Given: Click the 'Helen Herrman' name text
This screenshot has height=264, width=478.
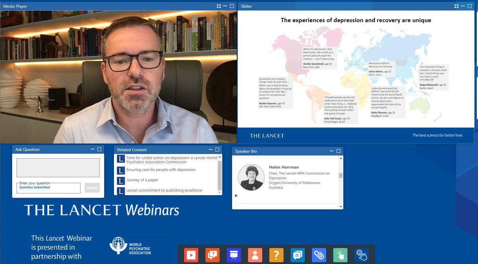Looking at the screenshot, I should coord(284,167).
